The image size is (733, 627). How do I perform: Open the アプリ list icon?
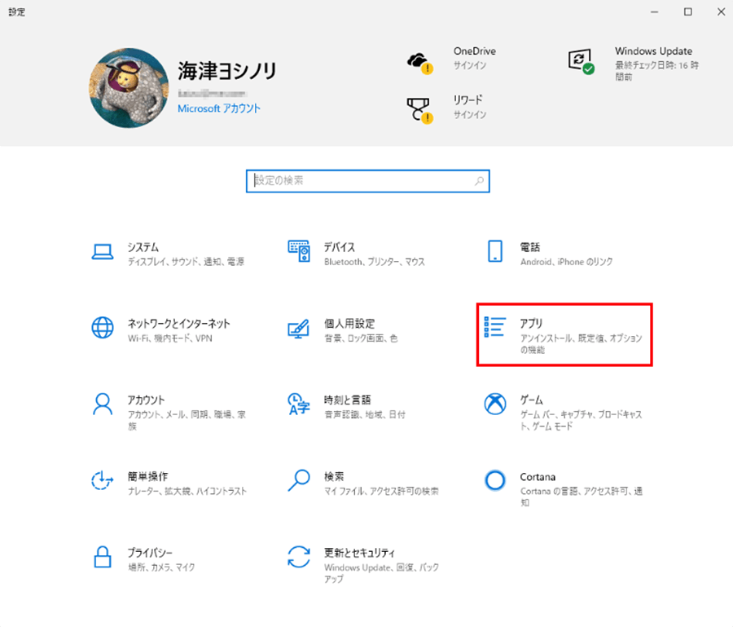pyautogui.click(x=495, y=327)
